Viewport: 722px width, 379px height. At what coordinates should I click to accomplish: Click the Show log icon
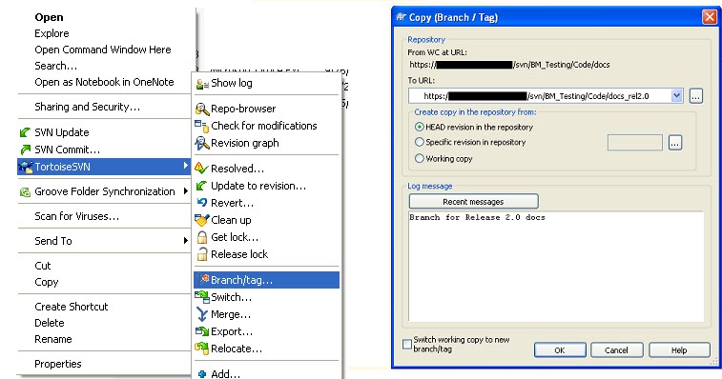click(x=202, y=84)
